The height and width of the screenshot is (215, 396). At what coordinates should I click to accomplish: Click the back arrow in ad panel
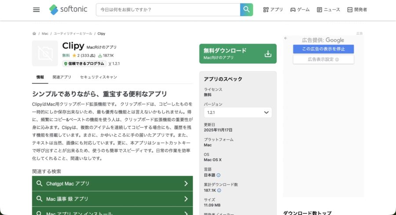(286, 38)
